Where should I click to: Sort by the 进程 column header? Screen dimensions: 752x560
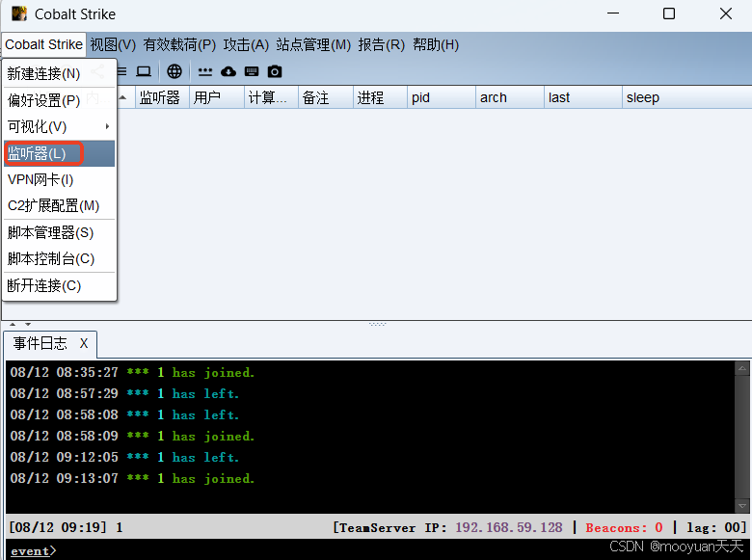point(380,97)
